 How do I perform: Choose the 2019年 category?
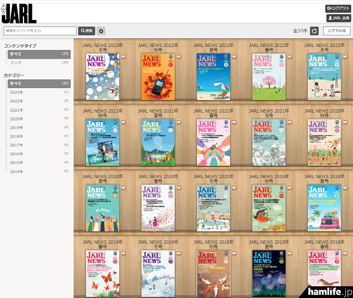pyautogui.click(x=16, y=128)
